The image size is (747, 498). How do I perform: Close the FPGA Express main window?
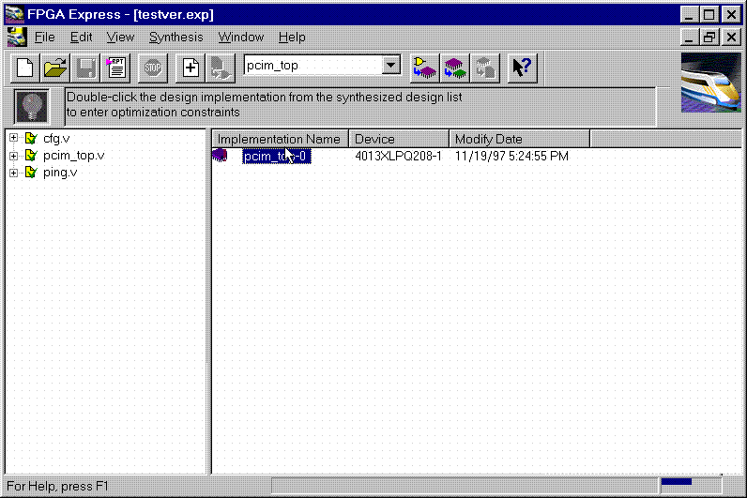[x=731, y=14]
